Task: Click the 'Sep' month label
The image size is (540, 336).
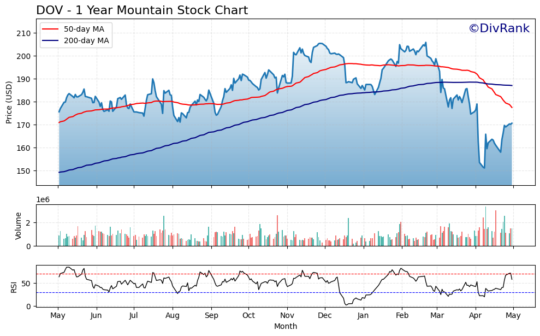Action: (x=211, y=316)
